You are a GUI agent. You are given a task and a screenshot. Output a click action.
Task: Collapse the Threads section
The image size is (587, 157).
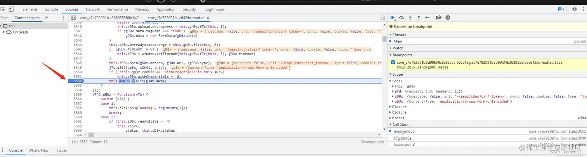pos(390,35)
